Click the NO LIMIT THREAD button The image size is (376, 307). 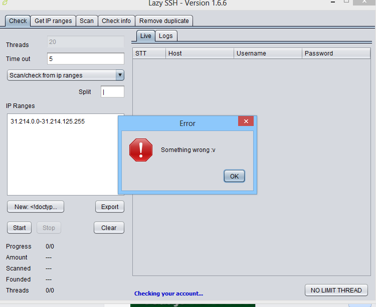coord(336,290)
